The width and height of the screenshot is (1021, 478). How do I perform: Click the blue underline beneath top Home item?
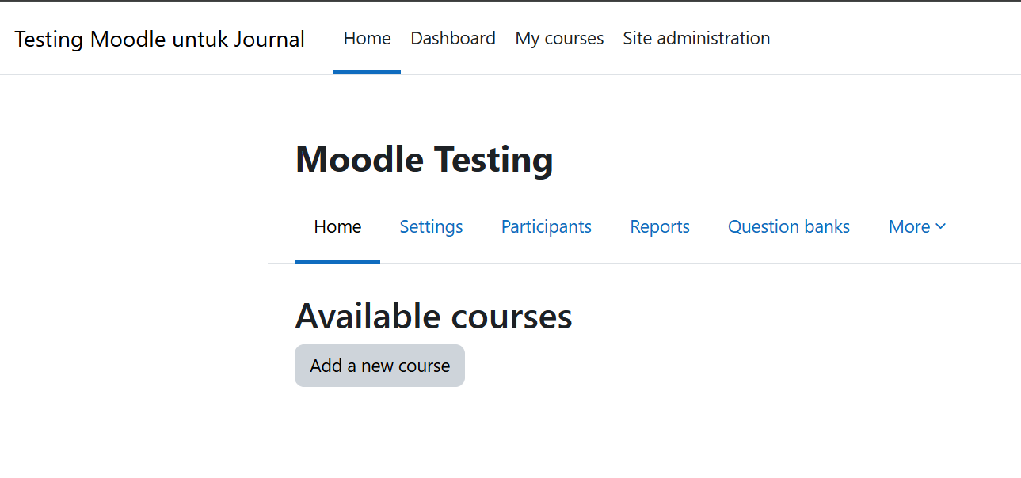pyautogui.click(x=367, y=72)
